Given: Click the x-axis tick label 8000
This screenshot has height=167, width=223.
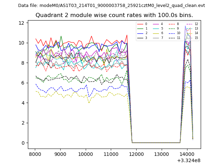Looking at the screenshot, I should click(35, 153).
